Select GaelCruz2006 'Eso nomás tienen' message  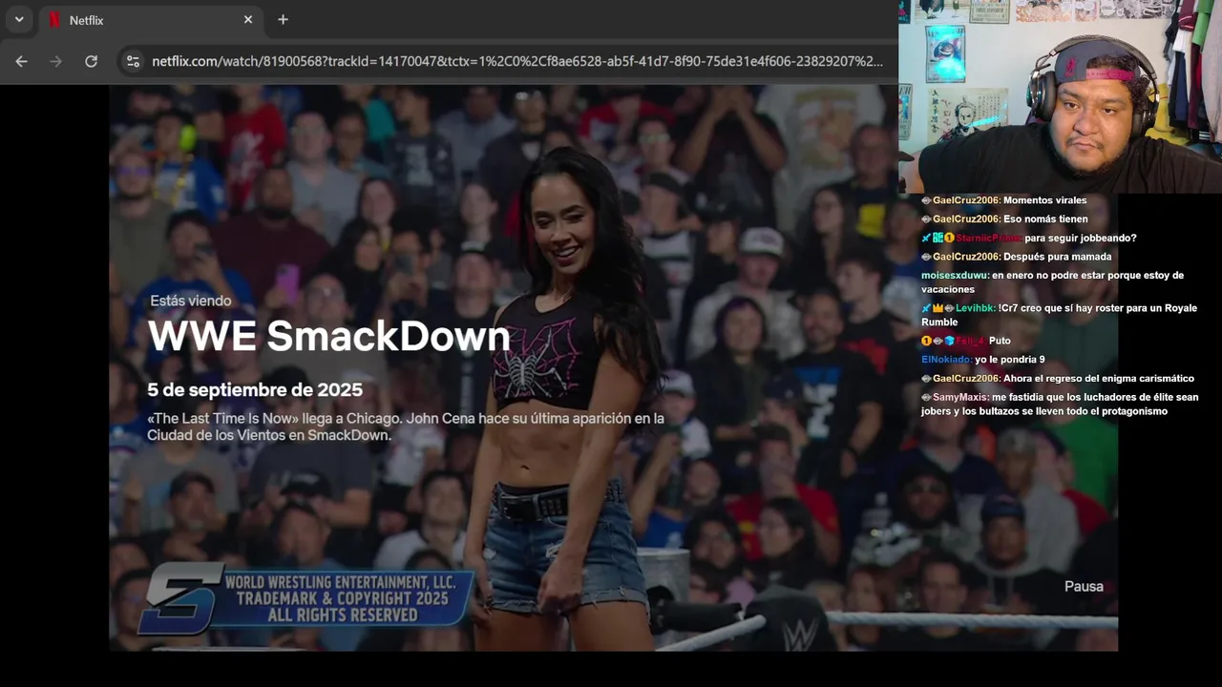tap(1003, 219)
